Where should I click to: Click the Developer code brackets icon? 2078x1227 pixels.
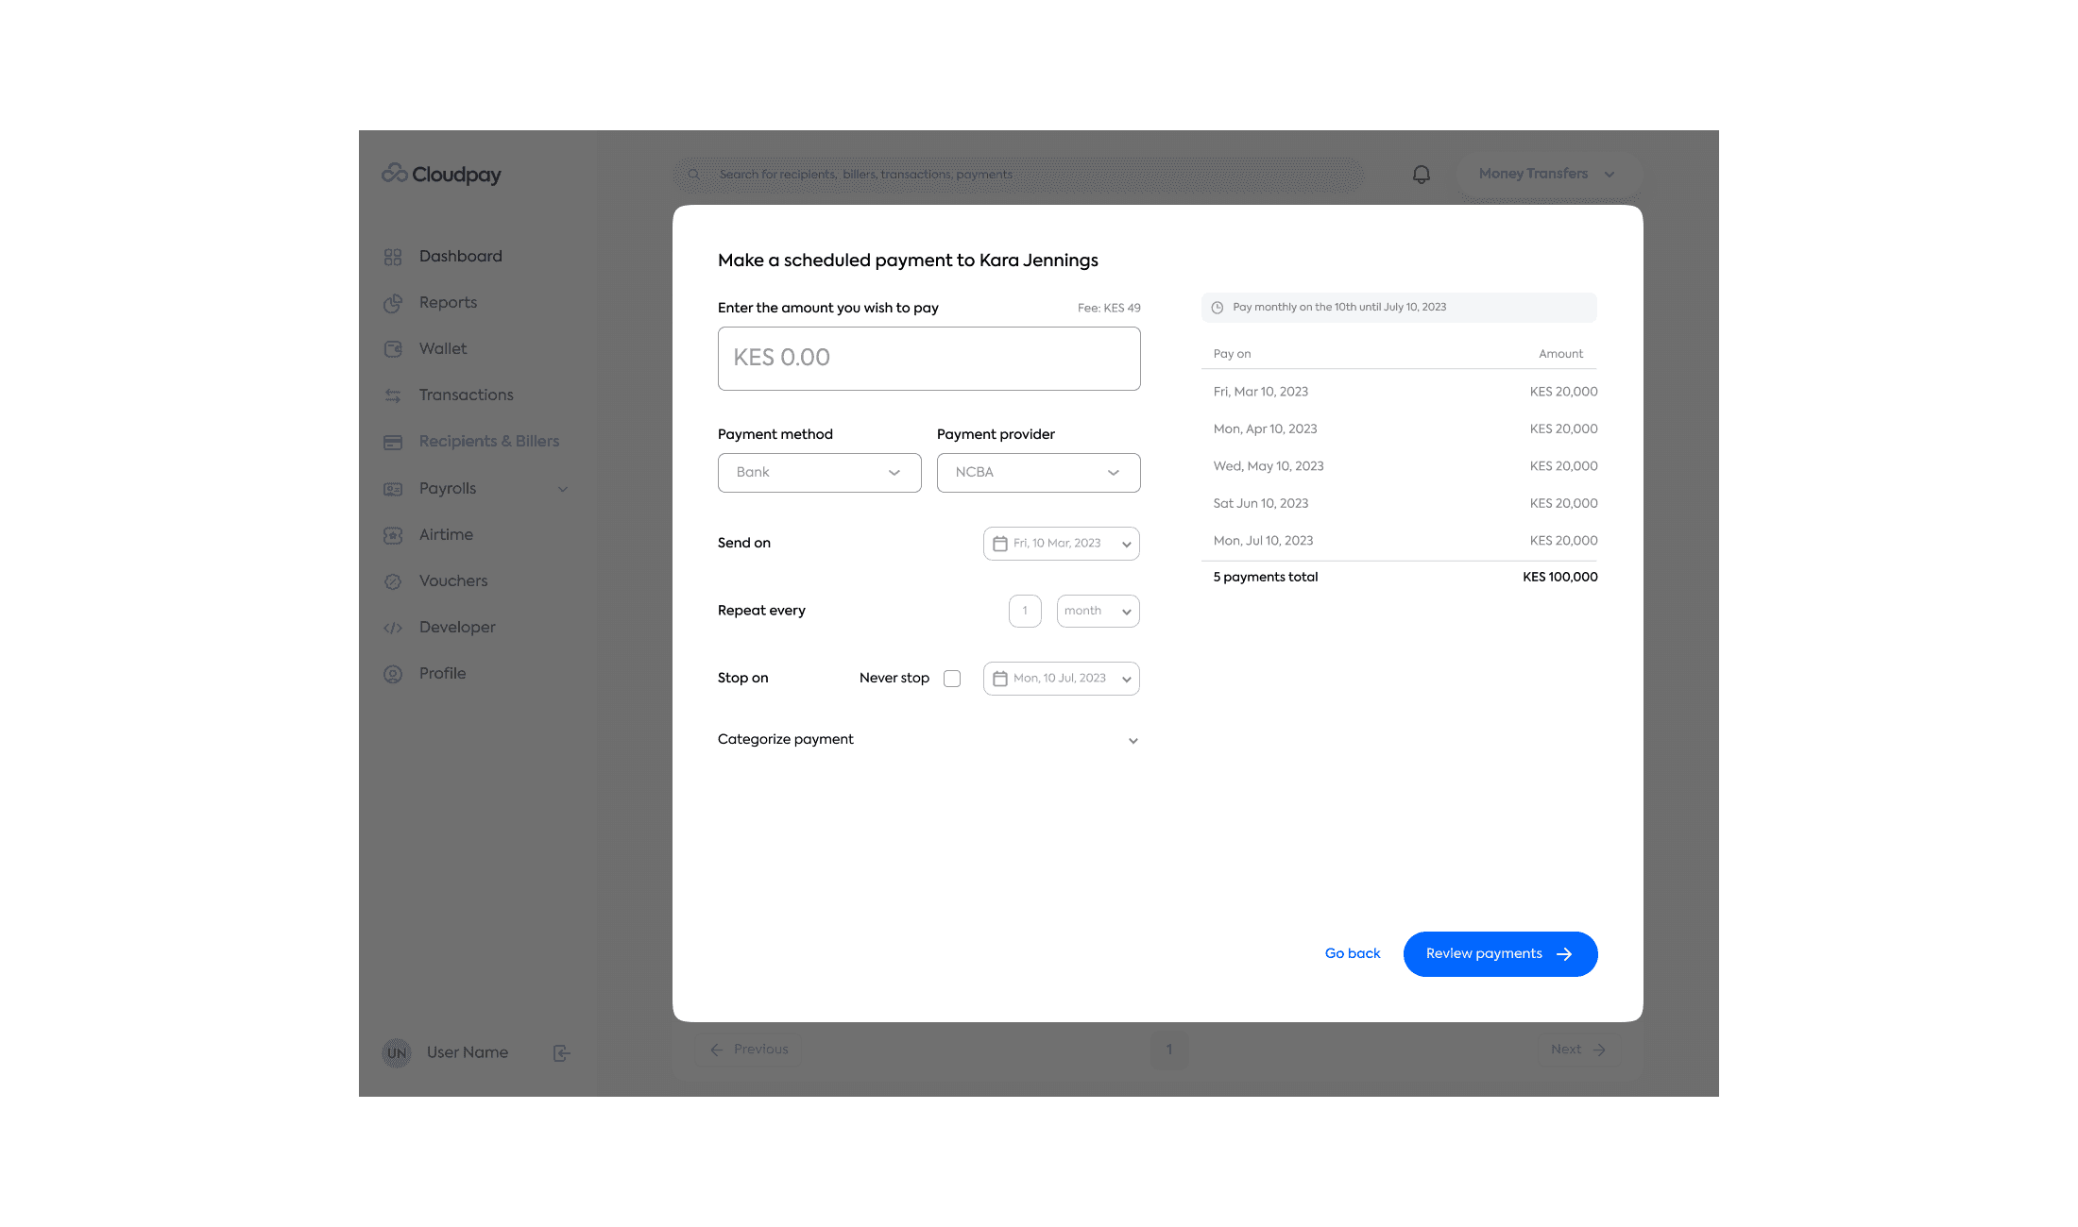click(393, 628)
